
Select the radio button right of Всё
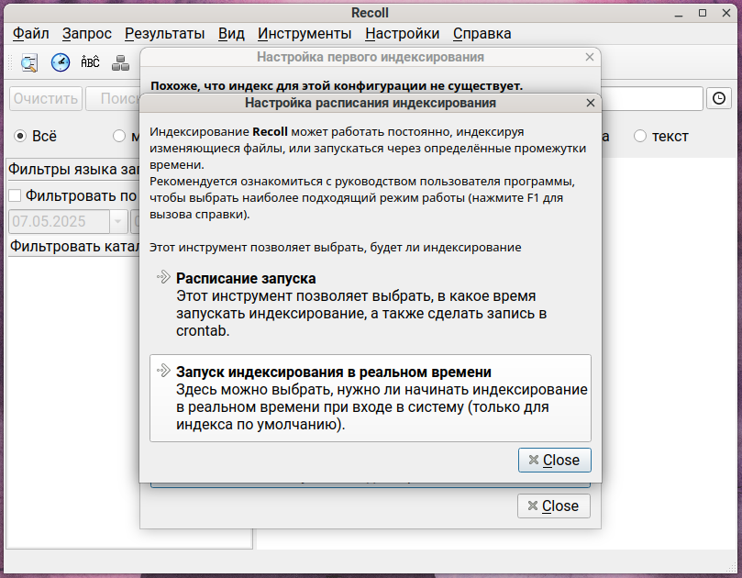[119, 137]
